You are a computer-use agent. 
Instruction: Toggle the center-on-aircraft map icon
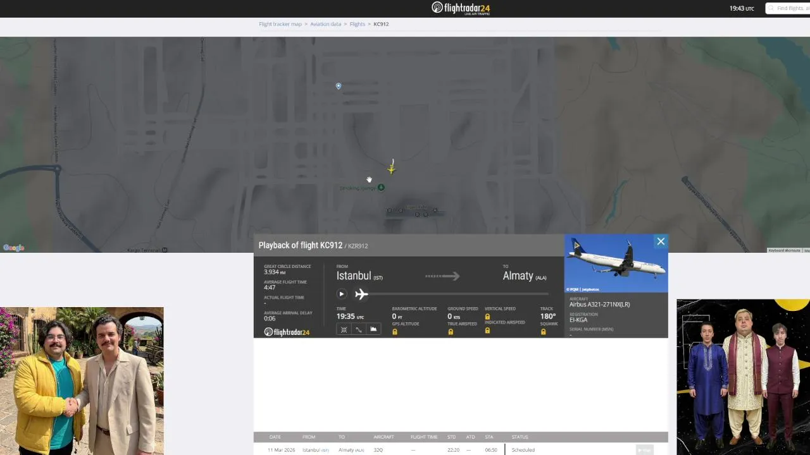click(344, 329)
